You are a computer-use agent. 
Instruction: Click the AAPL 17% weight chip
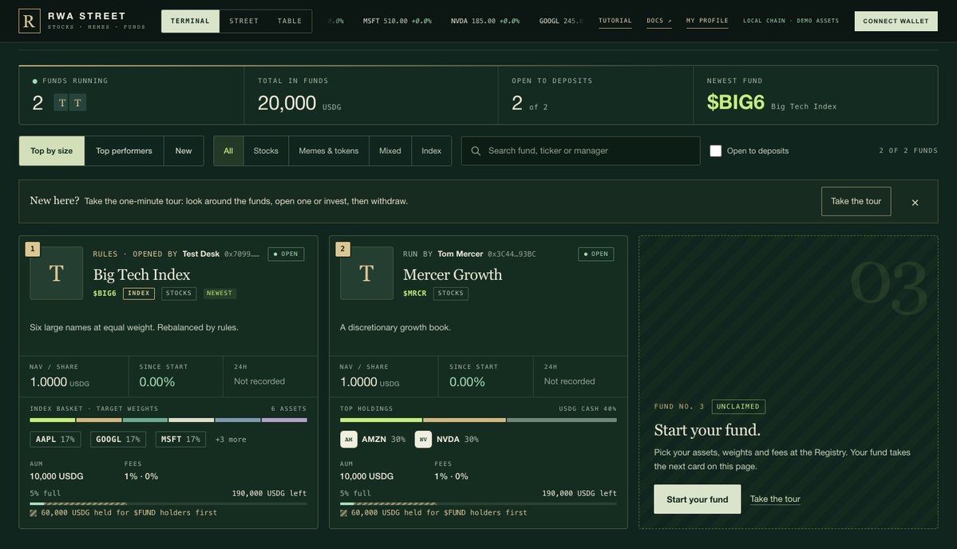click(55, 439)
